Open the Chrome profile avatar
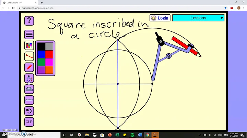The width and height of the screenshot is (247, 138). pos(238,8)
